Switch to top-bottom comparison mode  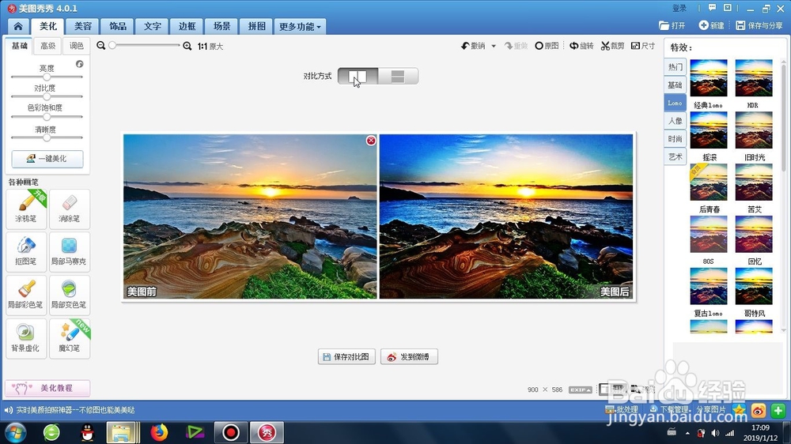pos(398,76)
